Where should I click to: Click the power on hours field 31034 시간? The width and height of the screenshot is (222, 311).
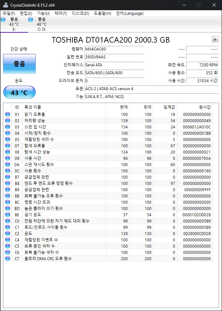tap(203, 81)
